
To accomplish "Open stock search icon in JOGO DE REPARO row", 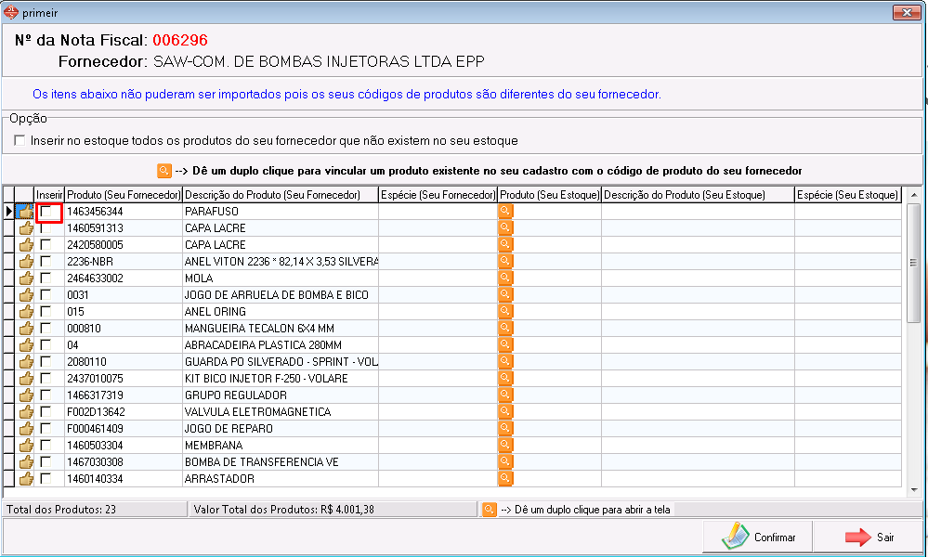I will [504, 428].
